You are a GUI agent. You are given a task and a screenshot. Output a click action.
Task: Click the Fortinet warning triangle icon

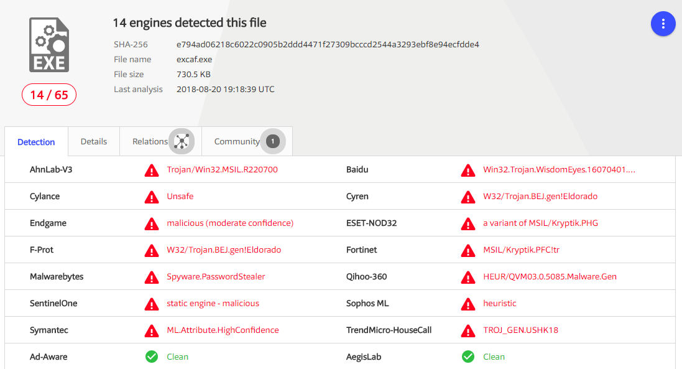[468, 251]
